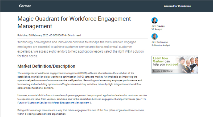Click the Published 20 February 2020 line

[49, 35]
